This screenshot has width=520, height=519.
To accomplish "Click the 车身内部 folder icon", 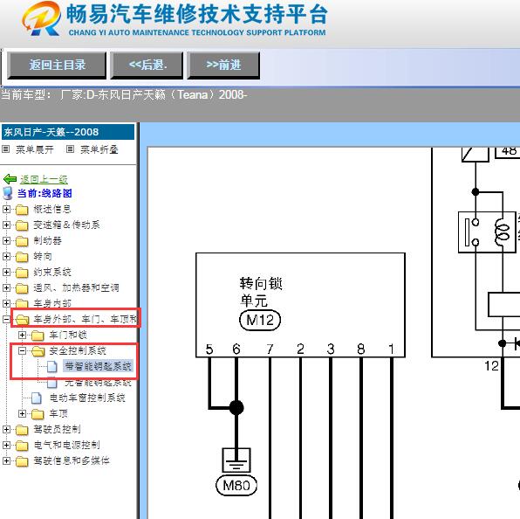I will [22, 303].
